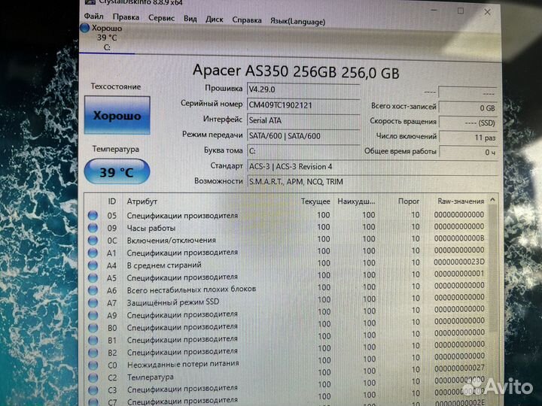Click the status circle icon of row 05
The height and width of the screenshot is (406, 542).
[93, 216]
